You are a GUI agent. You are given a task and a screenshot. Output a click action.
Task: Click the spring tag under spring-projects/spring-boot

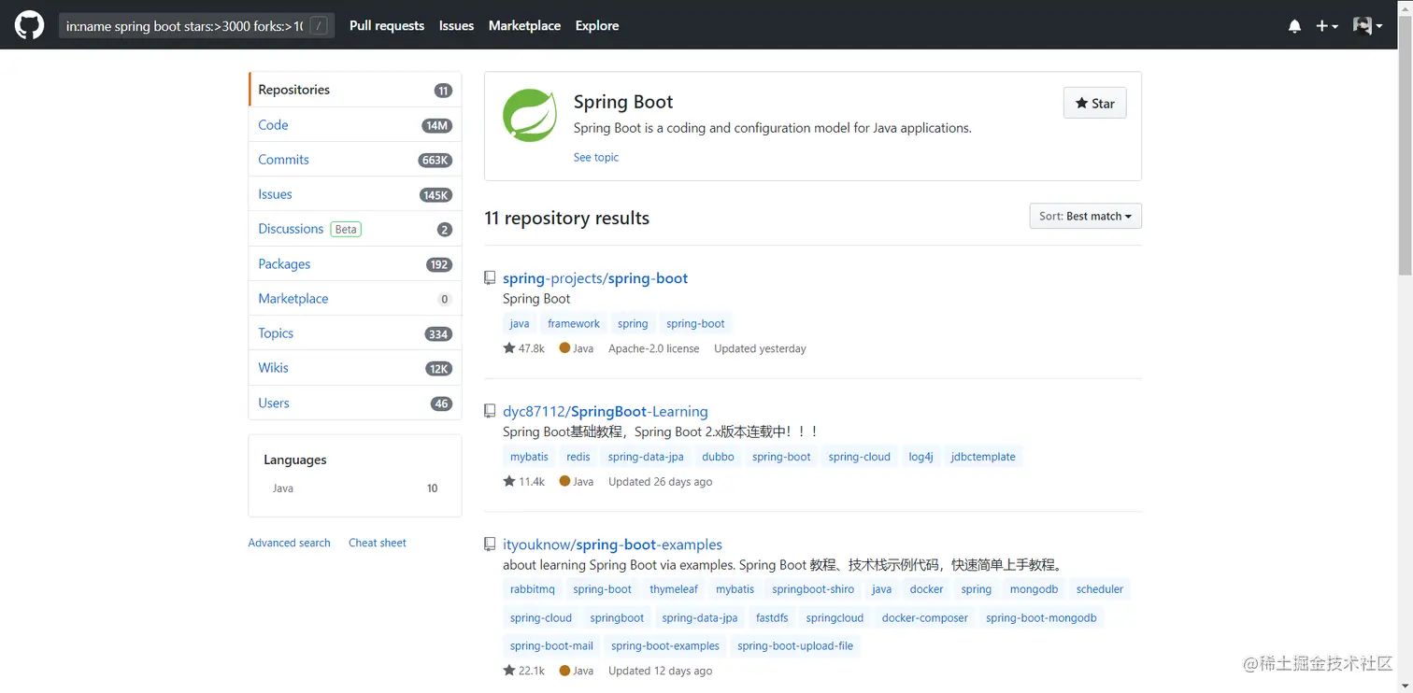point(633,323)
